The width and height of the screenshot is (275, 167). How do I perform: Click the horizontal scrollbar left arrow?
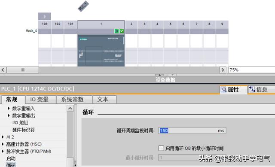(x=3, y=70)
